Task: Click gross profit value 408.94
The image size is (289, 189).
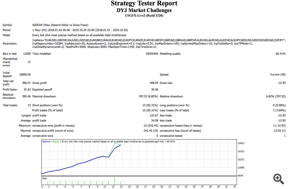Action: (154, 83)
